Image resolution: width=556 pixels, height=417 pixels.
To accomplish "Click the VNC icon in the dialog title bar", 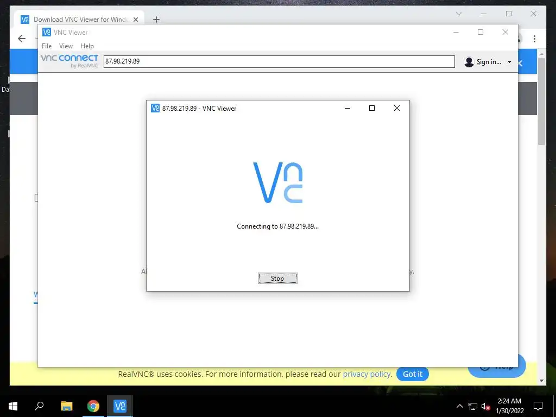I will tap(155, 108).
